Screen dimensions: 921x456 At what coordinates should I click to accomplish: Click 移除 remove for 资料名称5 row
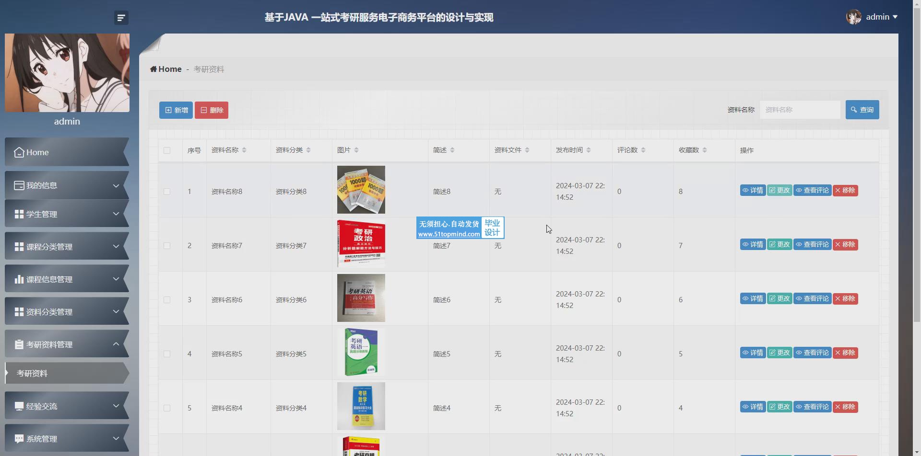(845, 353)
